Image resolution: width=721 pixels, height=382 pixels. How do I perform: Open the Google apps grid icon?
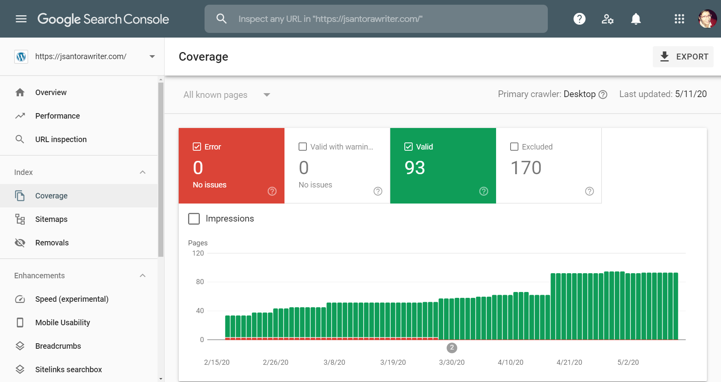679,19
